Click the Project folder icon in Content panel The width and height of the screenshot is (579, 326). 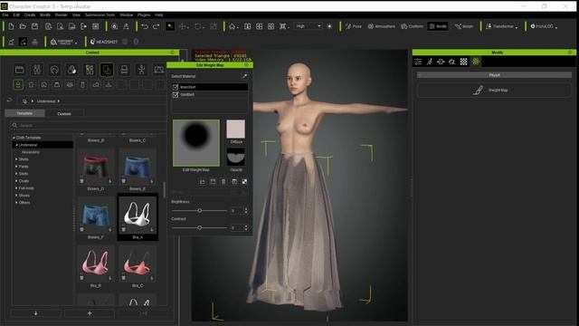[x=20, y=70]
